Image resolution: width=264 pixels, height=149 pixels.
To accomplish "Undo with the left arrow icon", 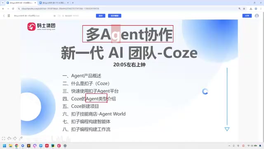I will (x=9, y=139).
